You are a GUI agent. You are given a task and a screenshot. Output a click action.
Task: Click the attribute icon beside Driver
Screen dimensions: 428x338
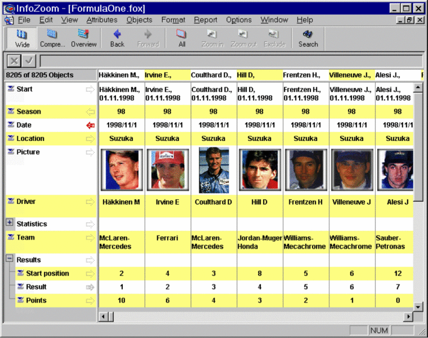point(11,201)
